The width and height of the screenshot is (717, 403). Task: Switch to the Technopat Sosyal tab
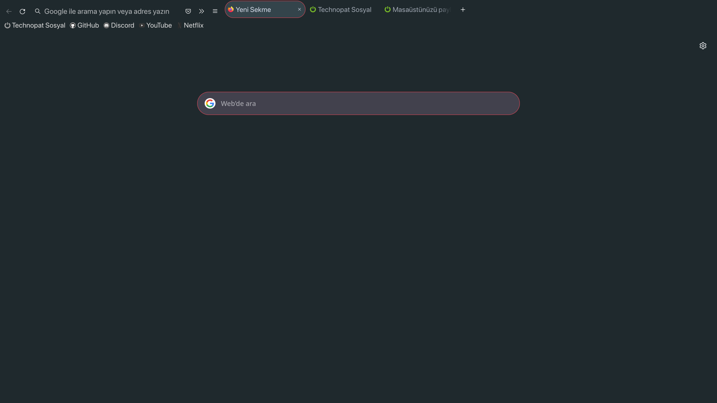[341, 10]
